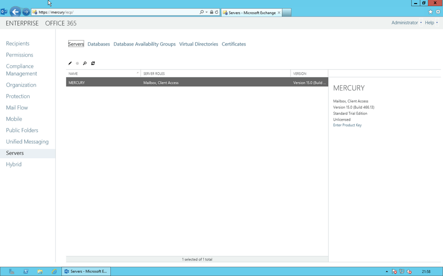Open Compliance Management section
The image size is (443, 276).
(x=21, y=70)
